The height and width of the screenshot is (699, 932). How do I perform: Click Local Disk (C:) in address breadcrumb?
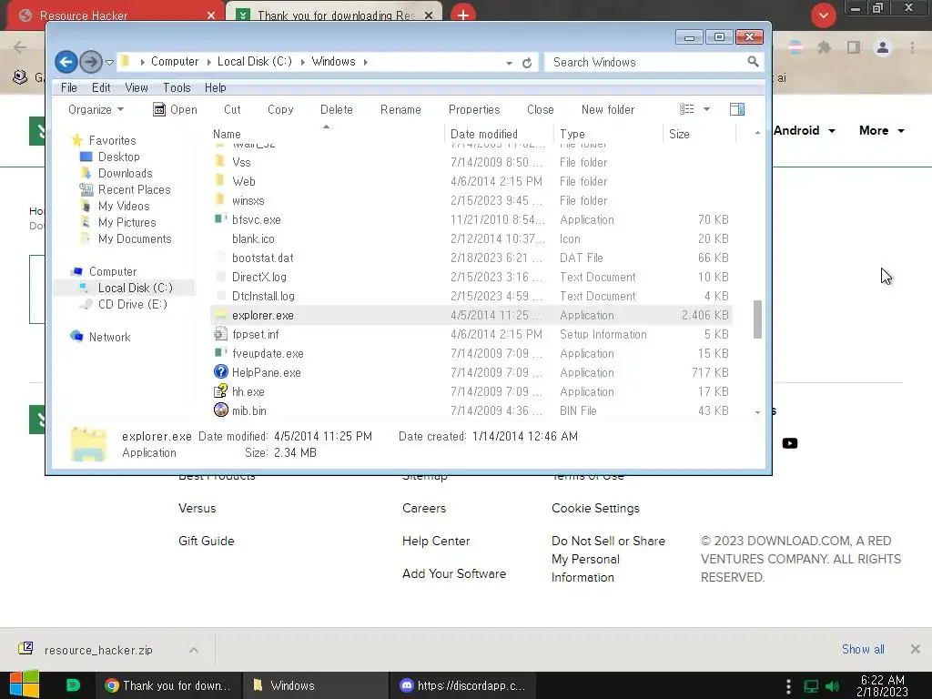point(255,61)
